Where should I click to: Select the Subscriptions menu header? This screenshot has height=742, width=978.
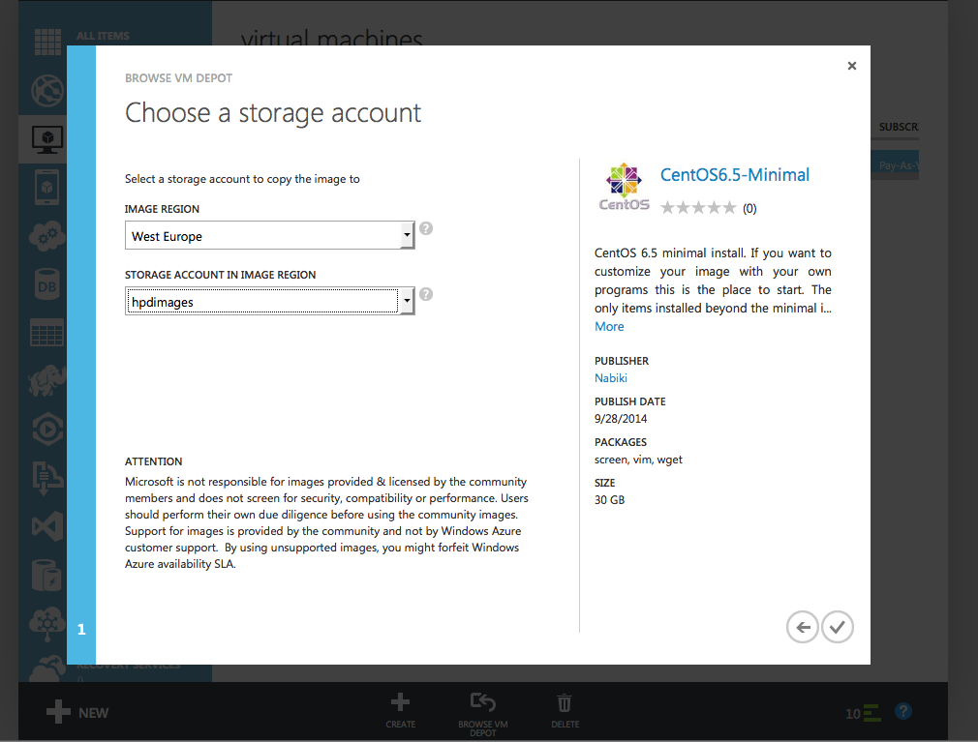tap(898, 127)
